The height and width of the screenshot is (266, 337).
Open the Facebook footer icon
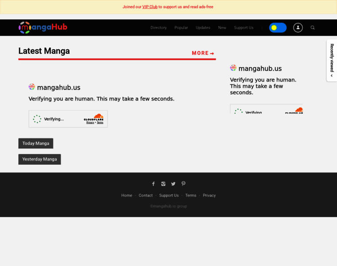[153, 184]
